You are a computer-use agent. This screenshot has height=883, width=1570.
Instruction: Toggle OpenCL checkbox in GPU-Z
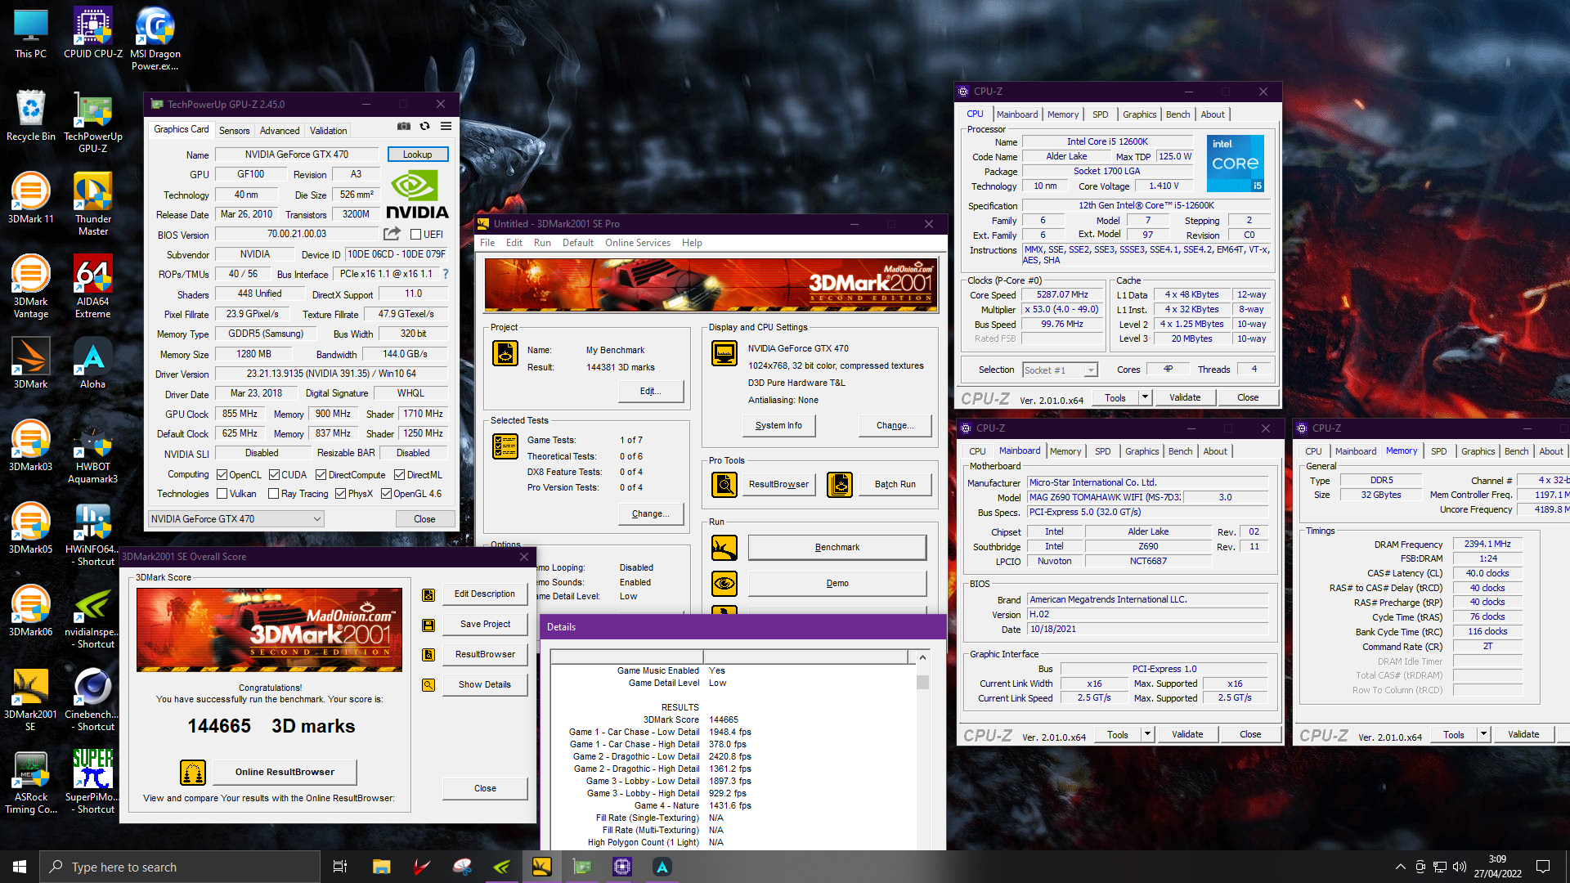click(x=222, y=475)
